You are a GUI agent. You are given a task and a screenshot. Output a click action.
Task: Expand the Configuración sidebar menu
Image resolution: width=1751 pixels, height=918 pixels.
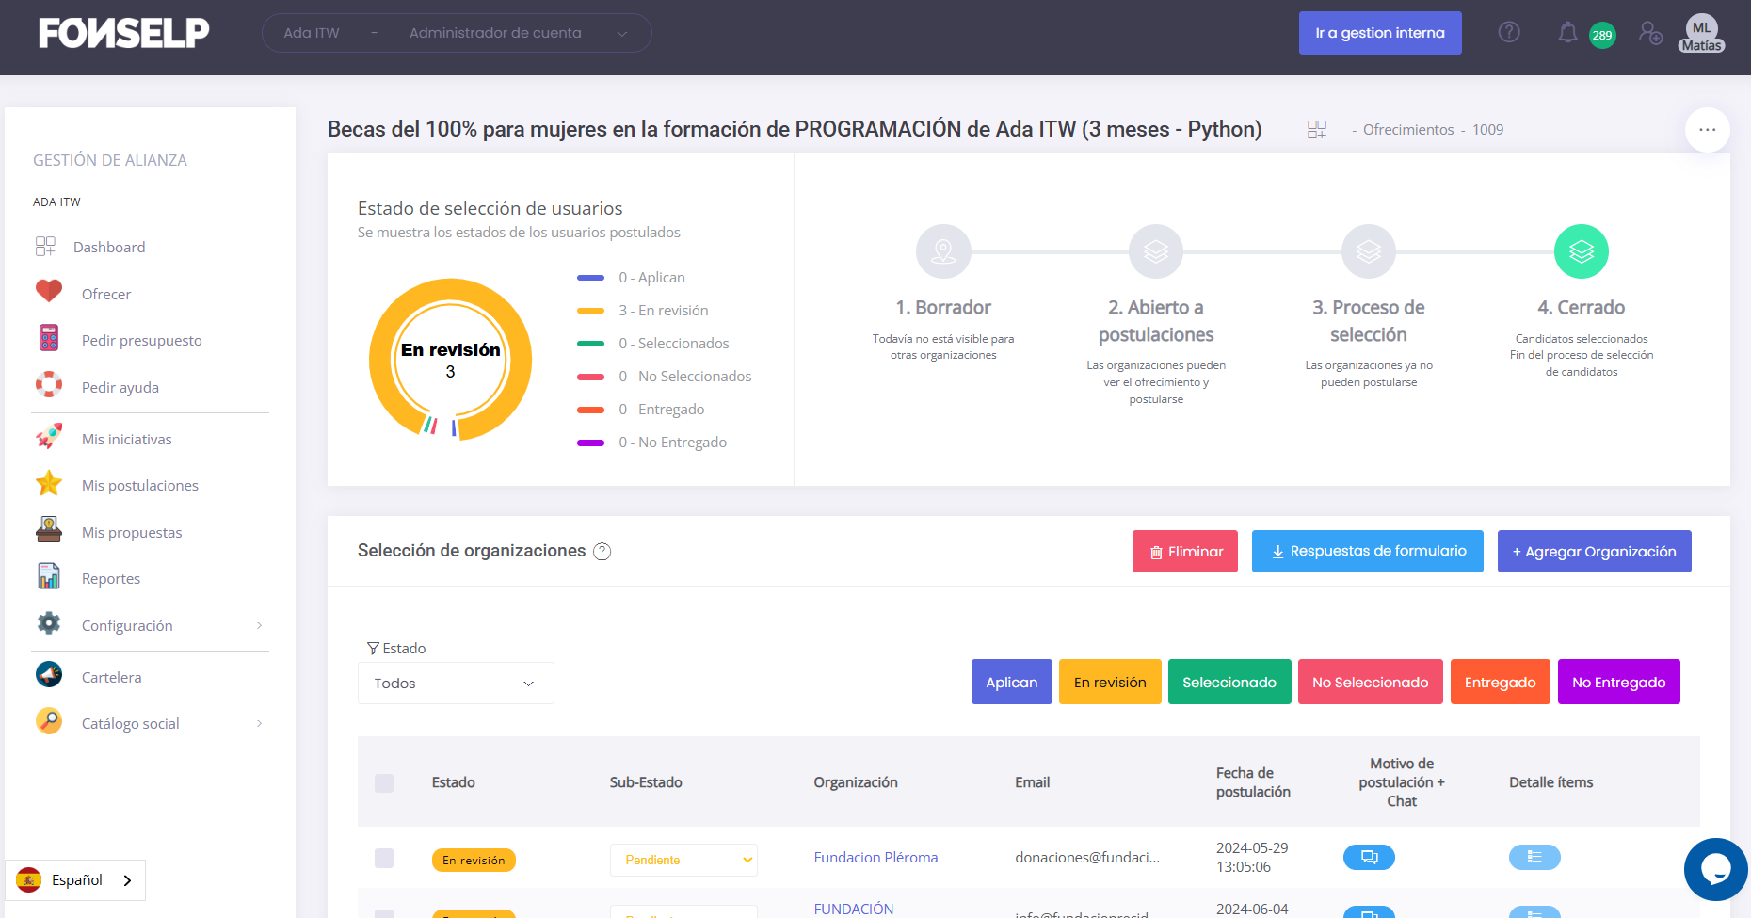coord(151,625)
